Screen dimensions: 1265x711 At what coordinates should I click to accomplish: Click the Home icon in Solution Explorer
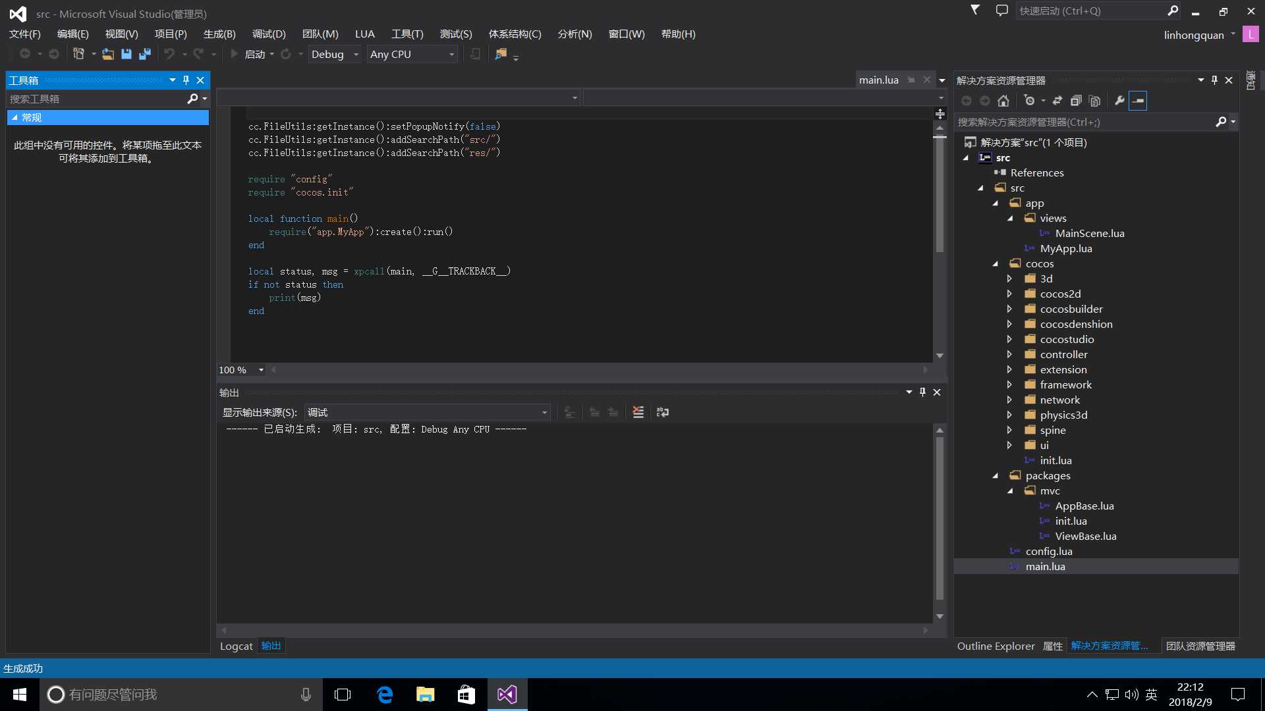coord(1003,101)
